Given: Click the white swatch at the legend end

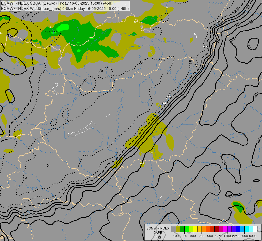Looking at the screenshot, I should coord(255,229).
